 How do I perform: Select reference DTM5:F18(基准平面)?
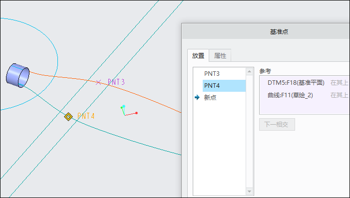click(x=296, y=83)
